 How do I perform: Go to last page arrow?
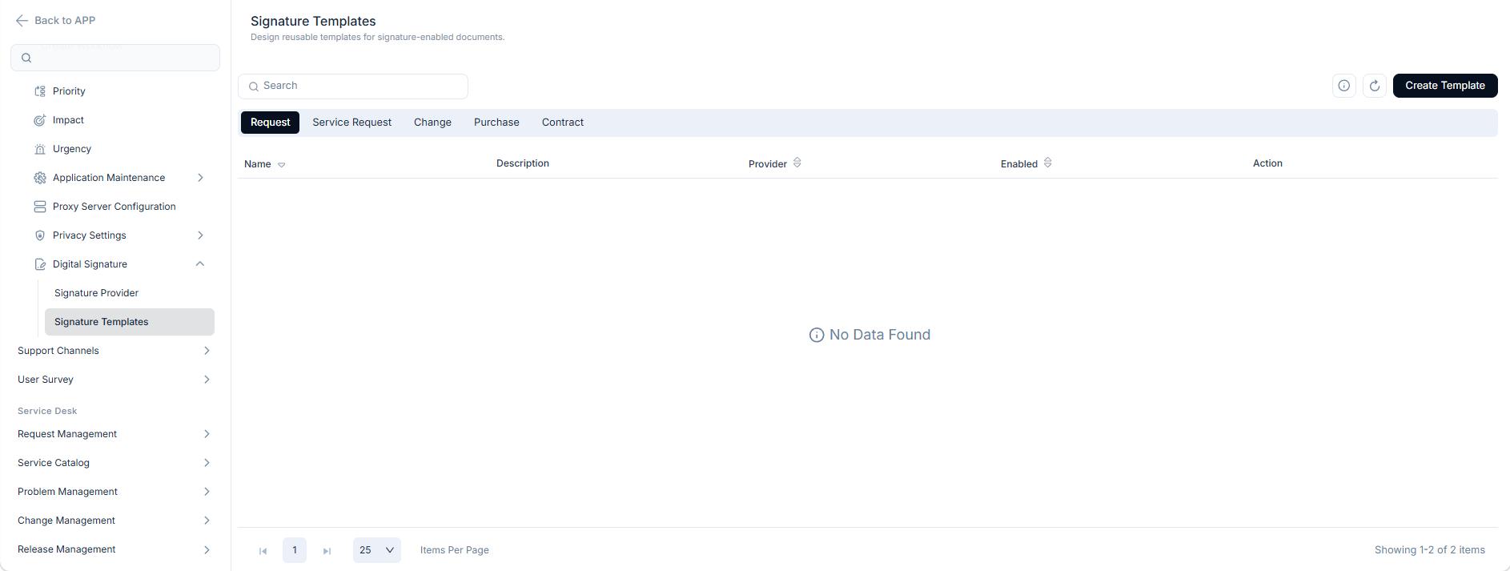327,551
